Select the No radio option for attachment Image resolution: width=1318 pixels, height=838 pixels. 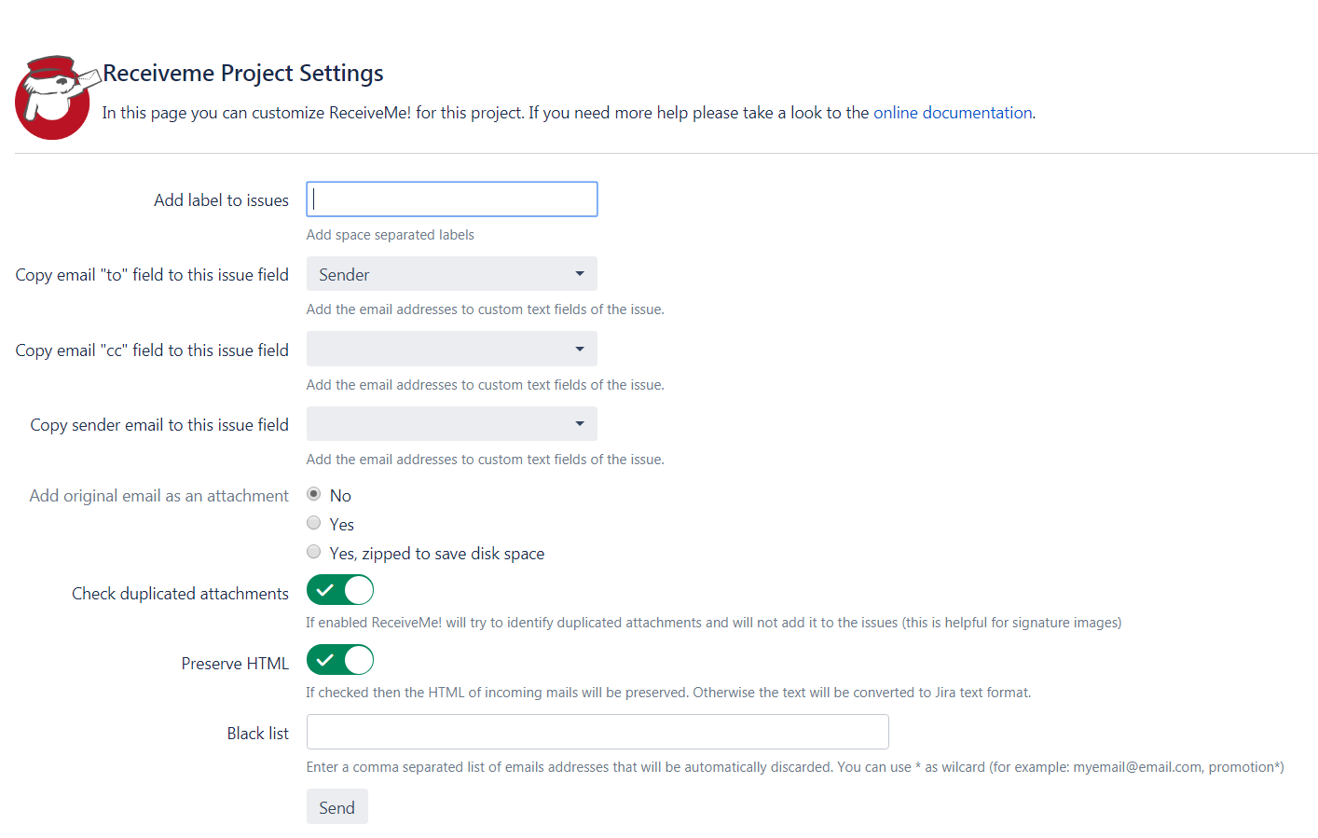(314, 494)
